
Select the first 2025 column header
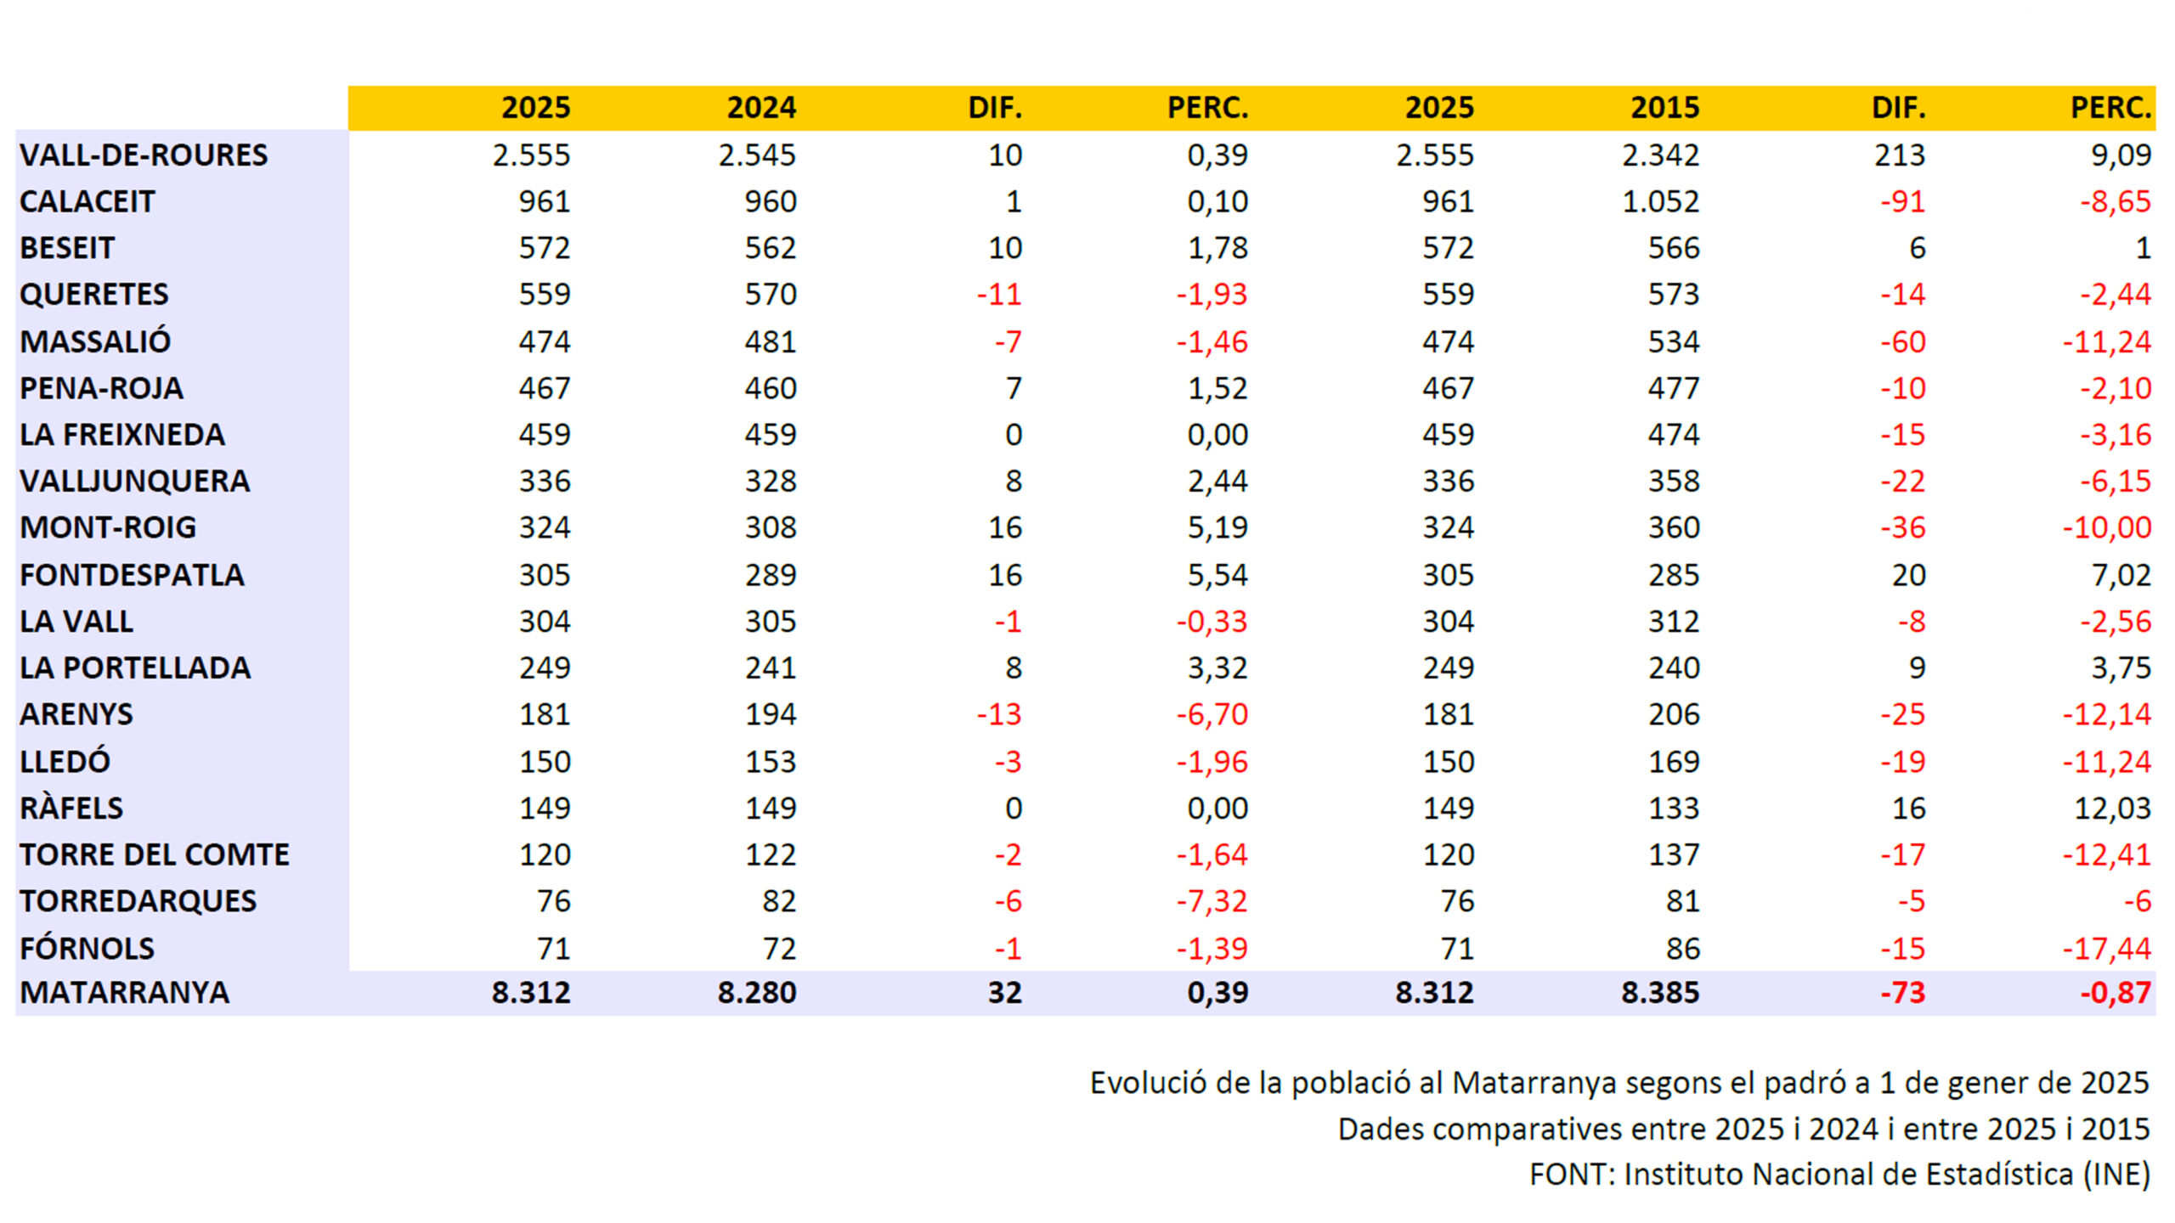pos(535,108)
